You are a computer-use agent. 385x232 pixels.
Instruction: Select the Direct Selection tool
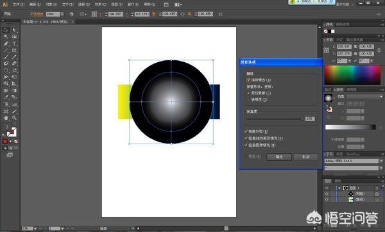[14, 30]
